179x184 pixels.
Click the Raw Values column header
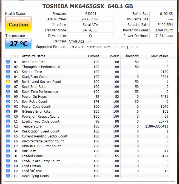(155, 56)
